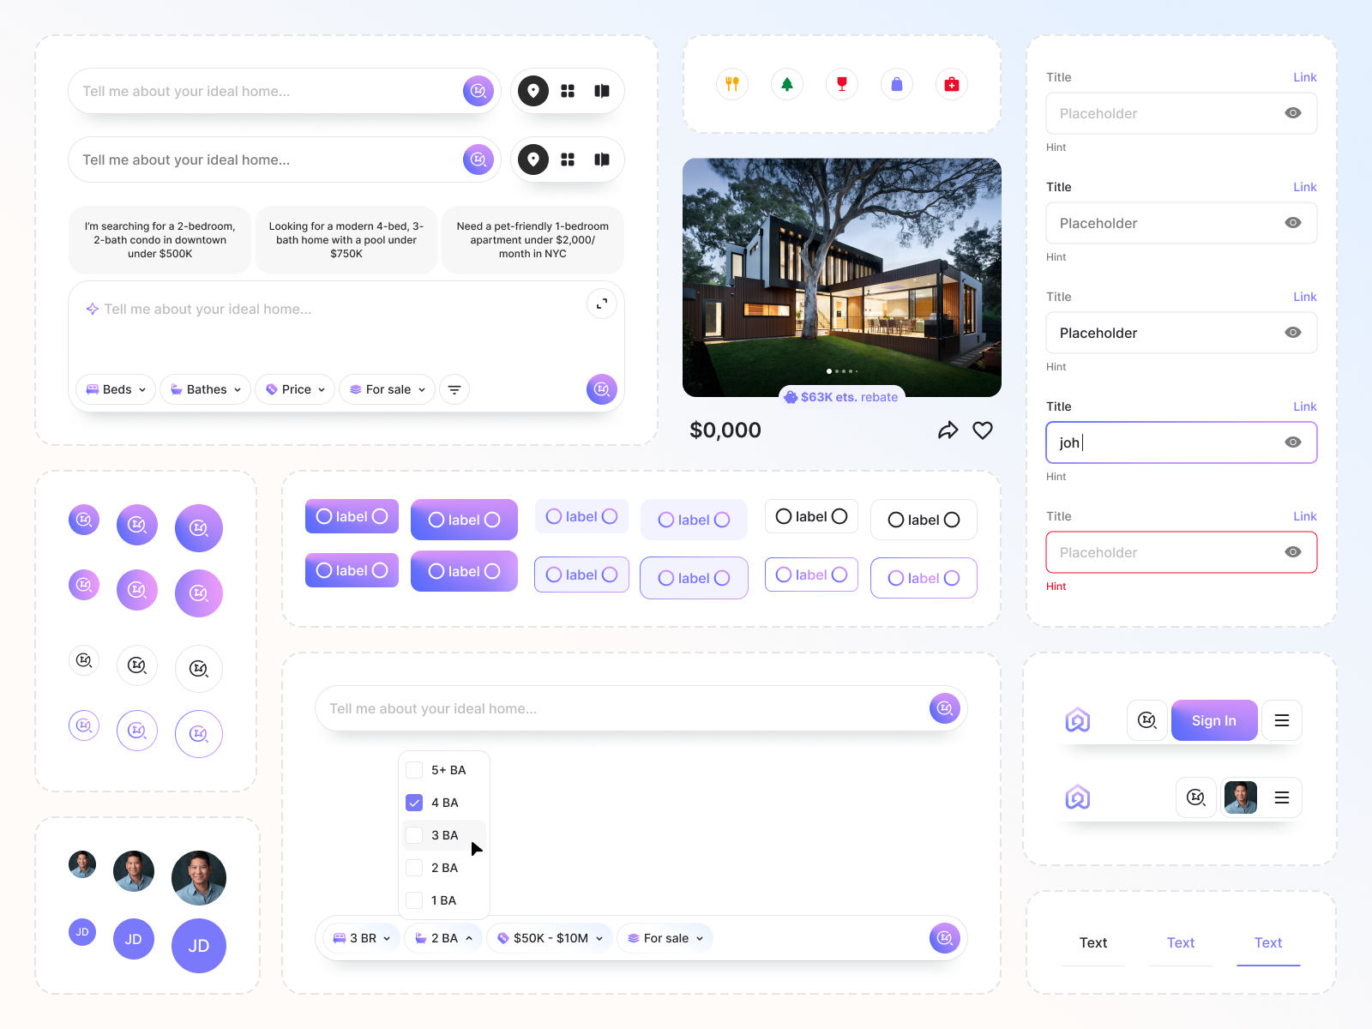Select the underlined active Text tab
Image resolution: width=1372 pixels, height=1029 pixels.
click(x=1268, y=942)
